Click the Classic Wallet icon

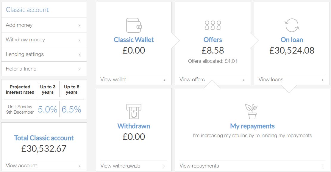point(134,25)
